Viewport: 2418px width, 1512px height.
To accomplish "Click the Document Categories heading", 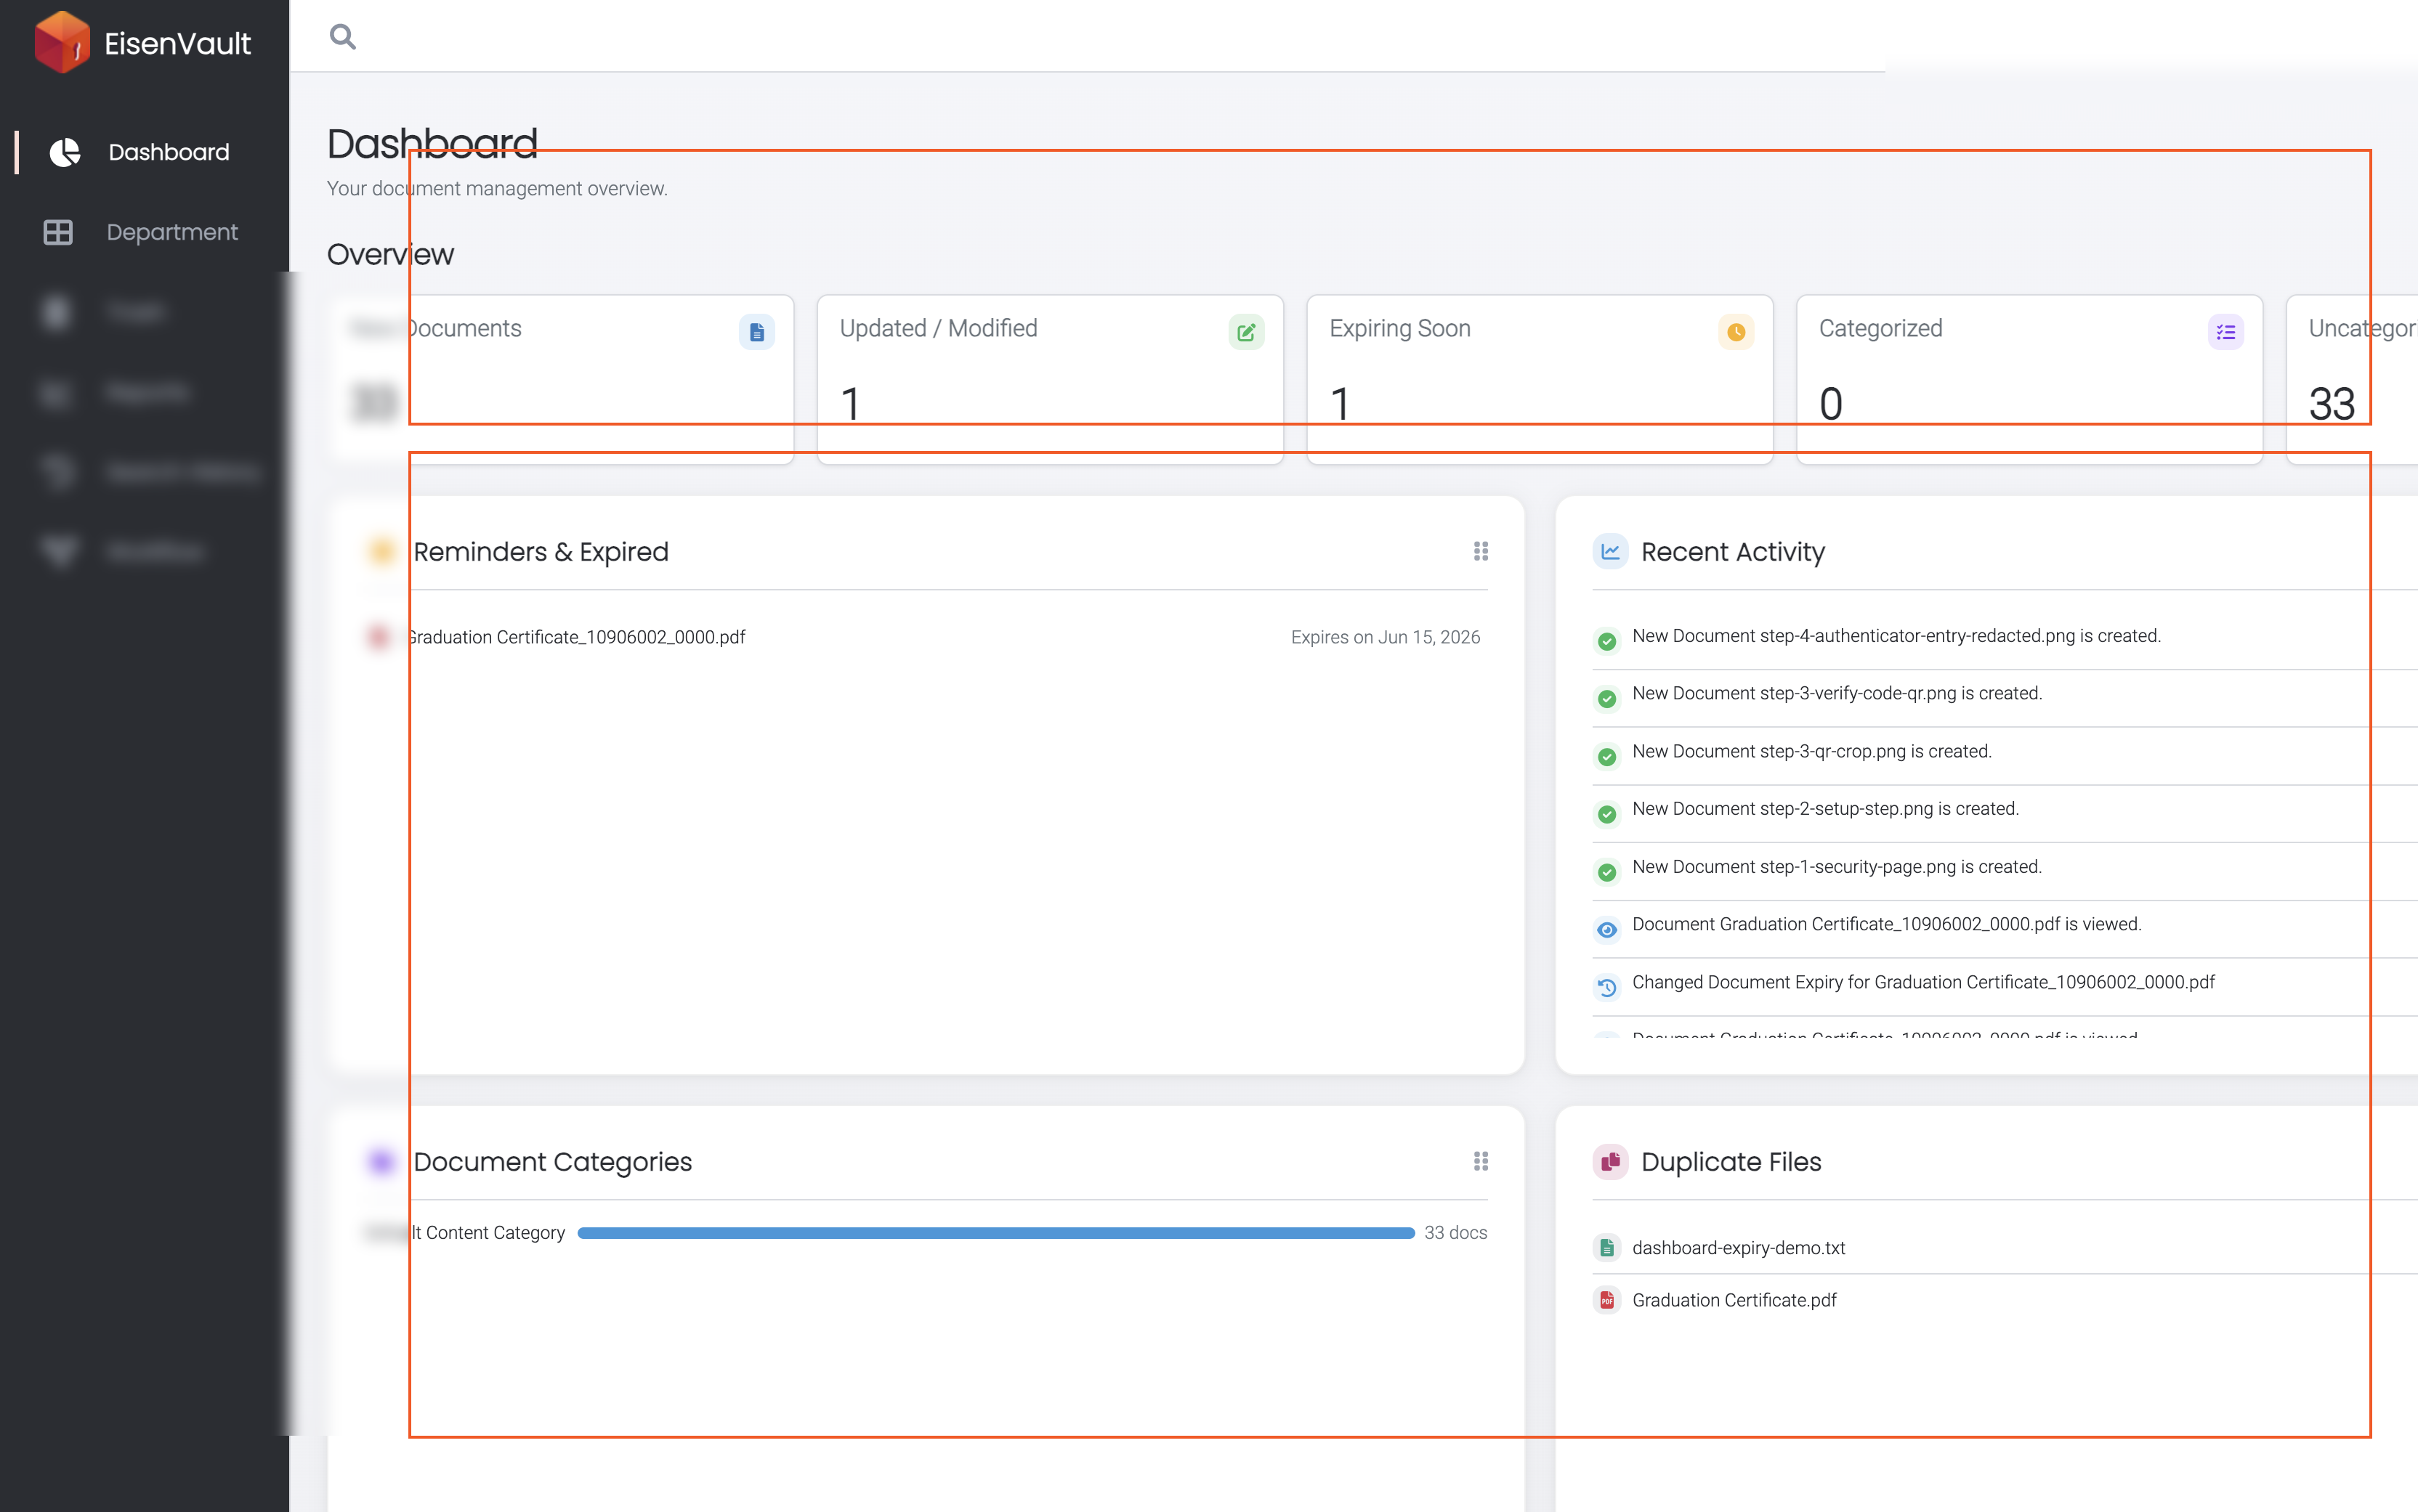I will (x=552, y=1162).
